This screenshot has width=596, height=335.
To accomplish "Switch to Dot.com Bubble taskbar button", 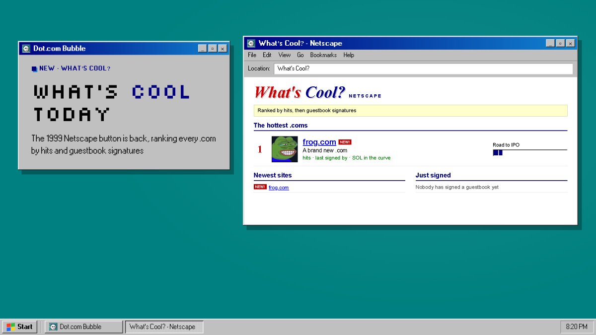I will pos(83,327).
